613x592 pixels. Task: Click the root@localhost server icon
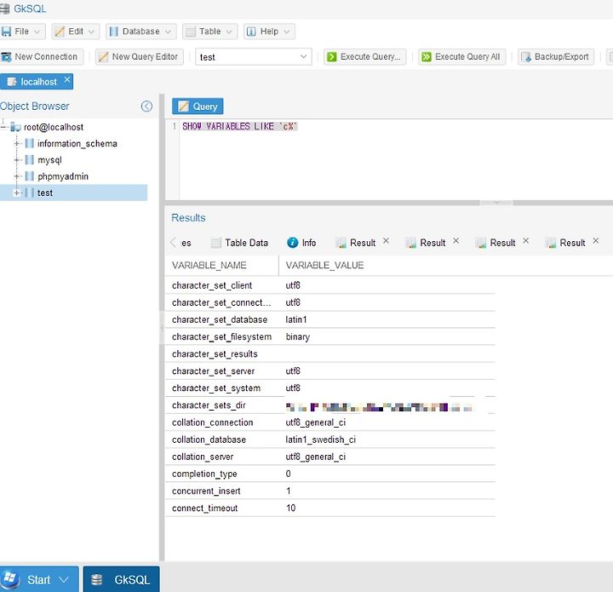click(x=15, y=127)
